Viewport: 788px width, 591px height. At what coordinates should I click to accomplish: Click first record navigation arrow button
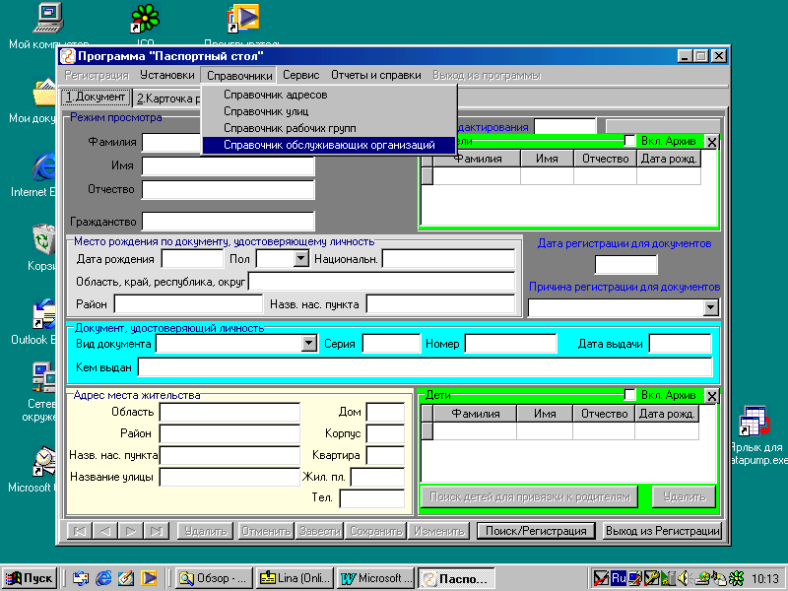point(80,531)
